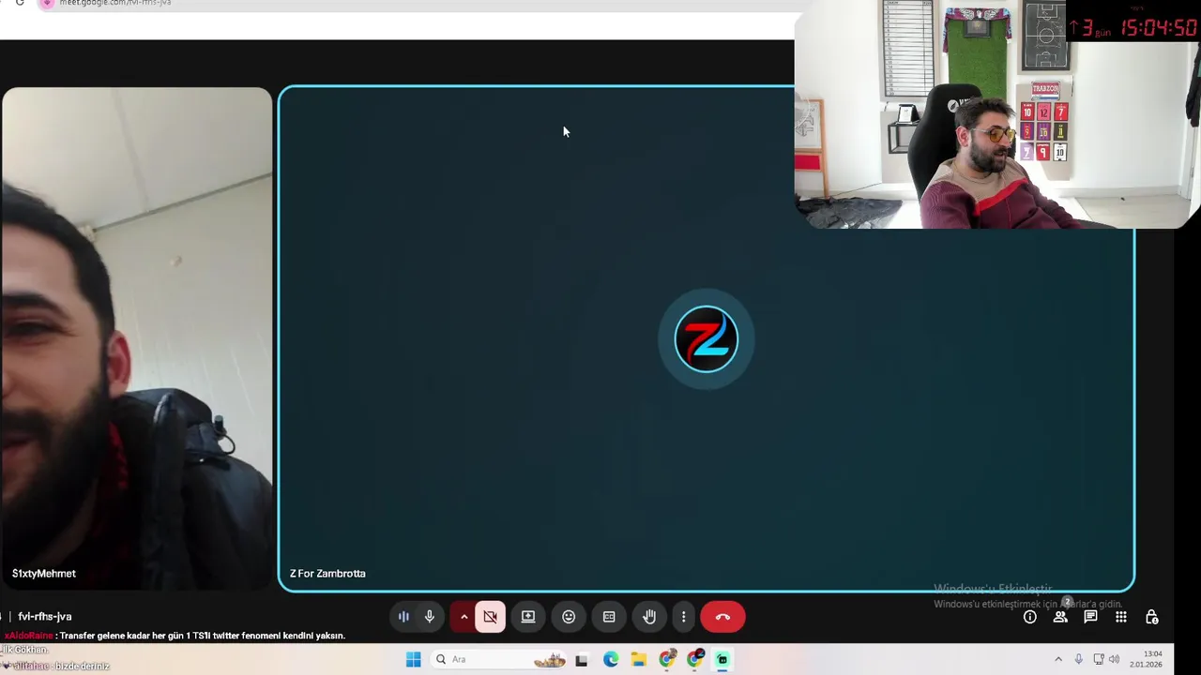
Task: Open the green app icon on the taskbar
Action: [722, 660]
